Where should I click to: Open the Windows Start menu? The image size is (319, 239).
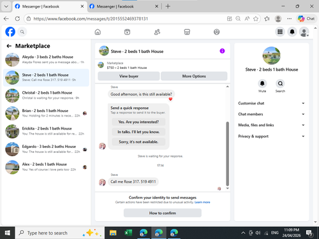(7, 233)
